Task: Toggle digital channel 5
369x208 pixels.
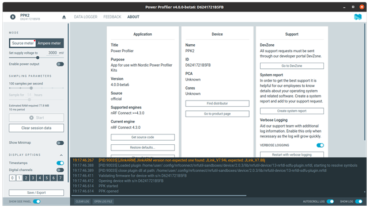Action: click(47, 178)
